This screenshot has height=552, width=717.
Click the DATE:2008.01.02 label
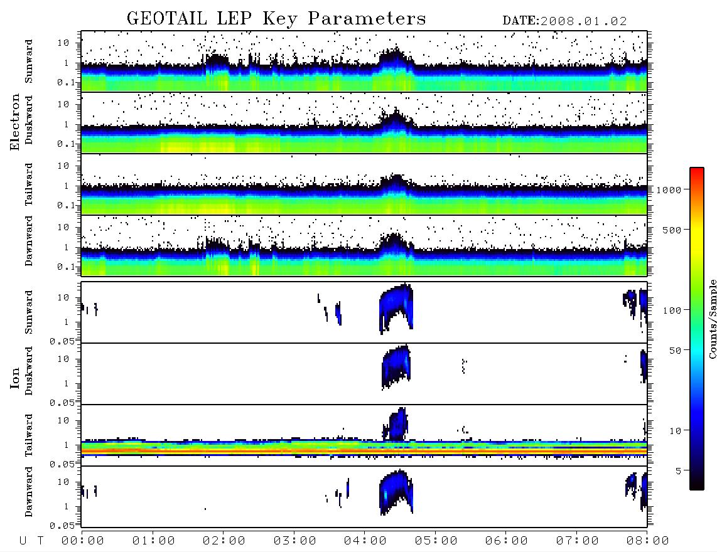click(564, 21)
